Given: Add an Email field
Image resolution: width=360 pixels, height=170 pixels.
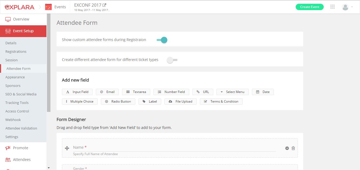Looking at the screenshot, I should tap(107, 92).
